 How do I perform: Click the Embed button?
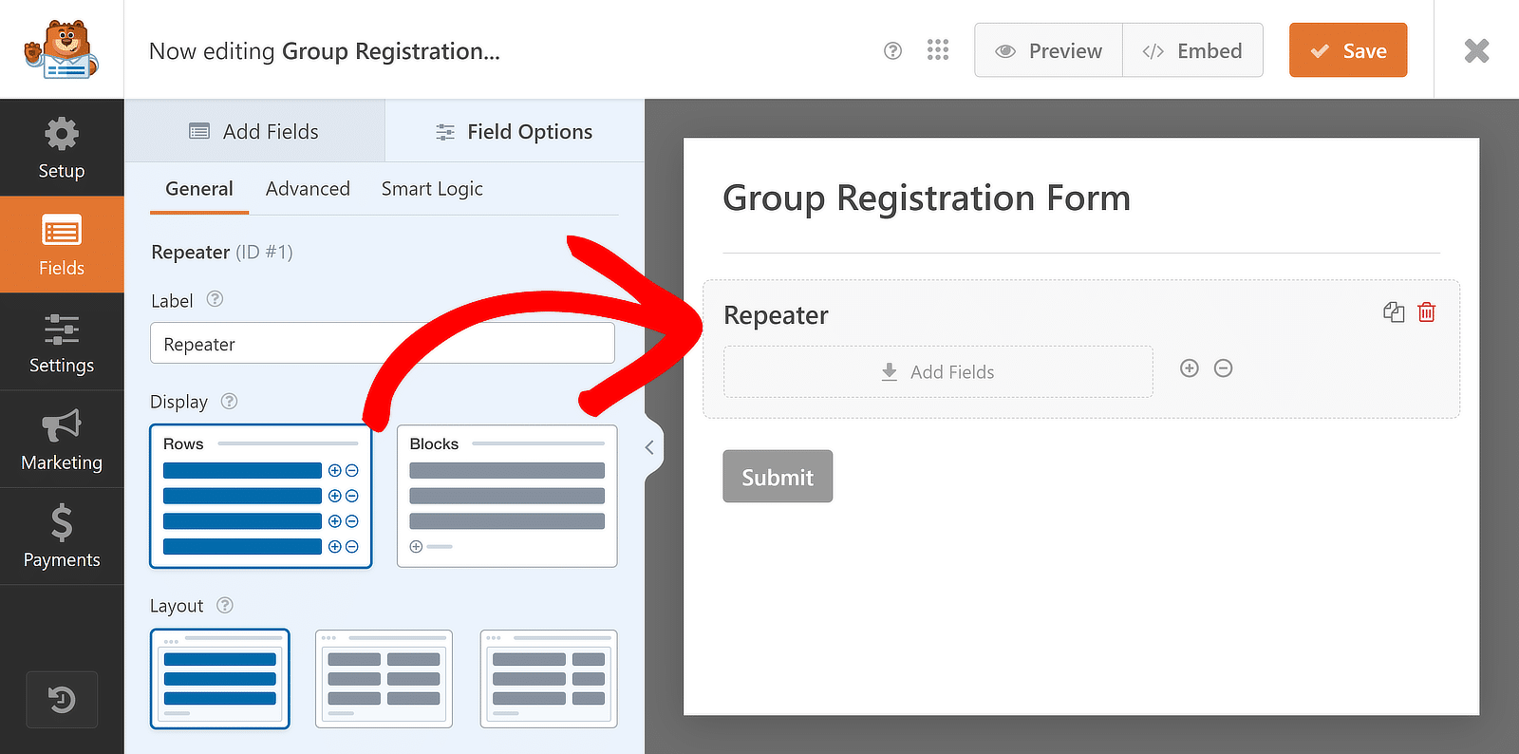pyautogui.click(x=1192, y=50)
